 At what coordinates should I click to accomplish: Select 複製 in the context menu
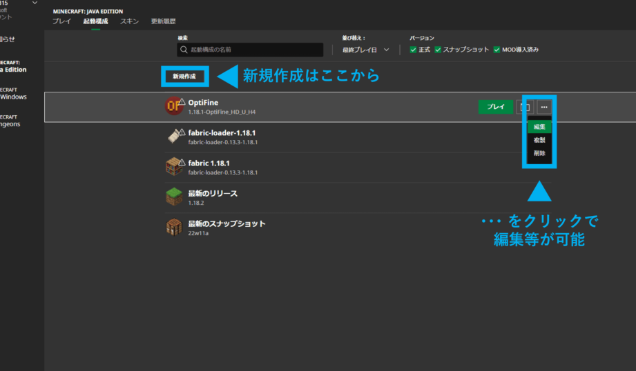pos(539,140)
